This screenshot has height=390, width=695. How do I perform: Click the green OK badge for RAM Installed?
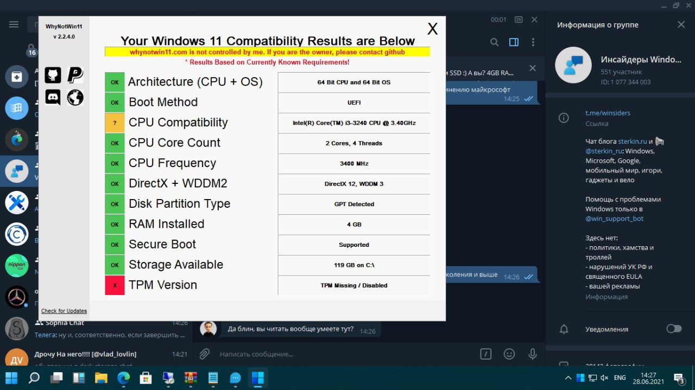[x=115, y=224]
